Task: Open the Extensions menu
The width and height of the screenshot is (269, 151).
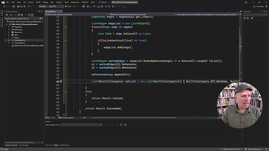Action: point(75,2)
